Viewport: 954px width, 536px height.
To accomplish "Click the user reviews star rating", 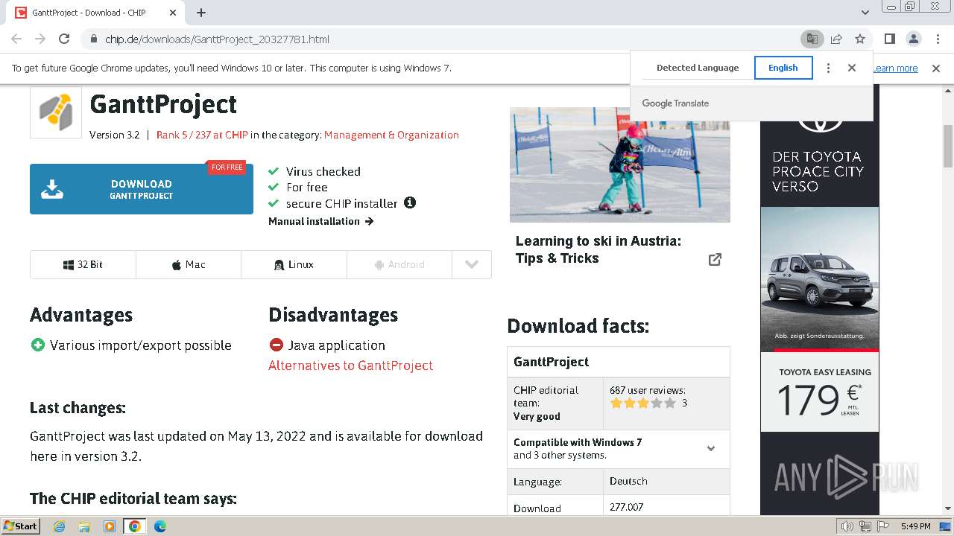I will coord(643,403).
